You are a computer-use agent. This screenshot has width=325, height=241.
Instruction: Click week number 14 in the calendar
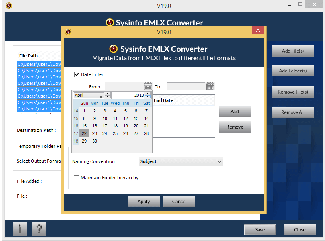tap(76, 111)
